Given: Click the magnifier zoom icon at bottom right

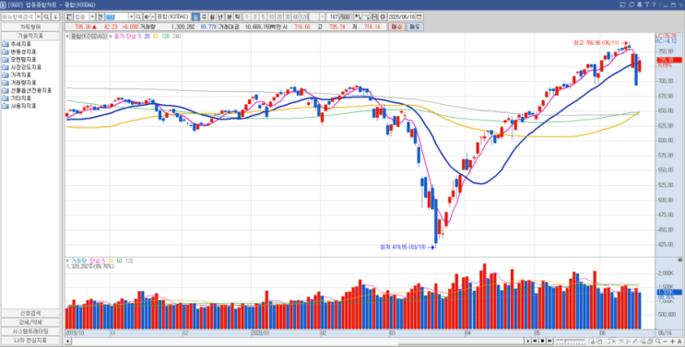Looking at the screenshot, I should coord(658,341).
